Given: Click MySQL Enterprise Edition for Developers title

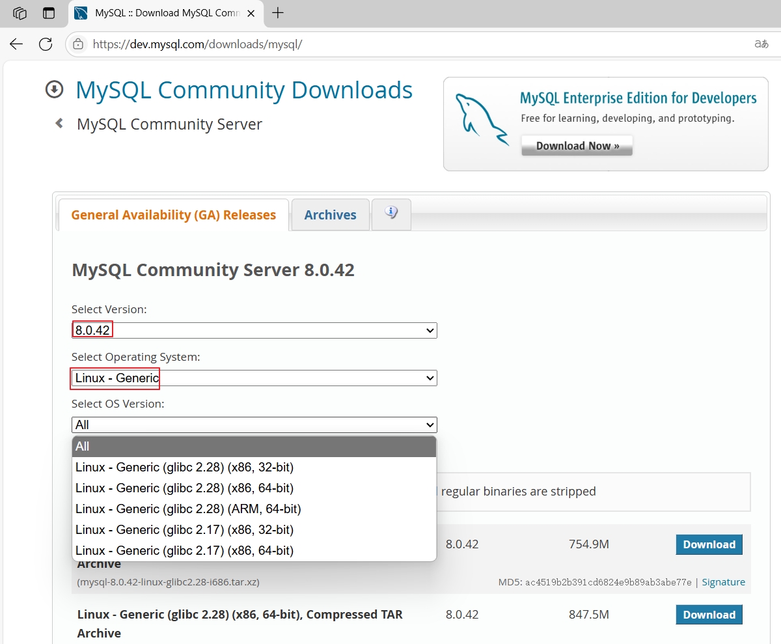Looking at the screenshot, I should click(x=638, y=98).
